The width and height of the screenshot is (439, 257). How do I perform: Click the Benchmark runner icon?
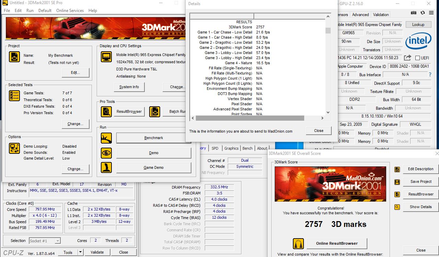point(106,138)
